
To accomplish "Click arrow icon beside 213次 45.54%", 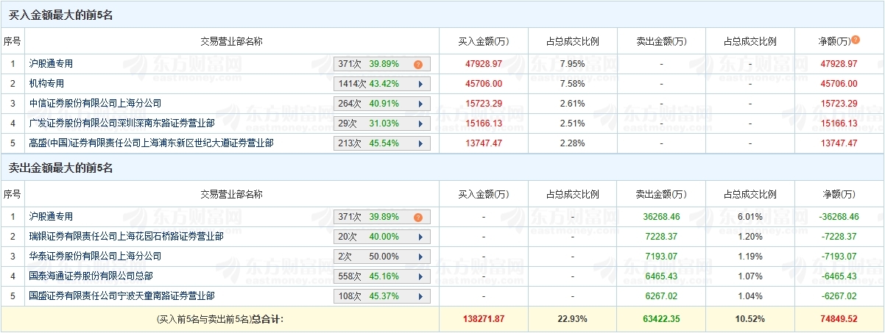I will [420, 143].
